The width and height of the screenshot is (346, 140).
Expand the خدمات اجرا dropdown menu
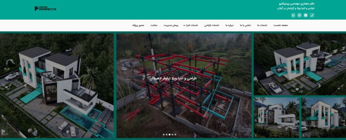pos(191,25)
